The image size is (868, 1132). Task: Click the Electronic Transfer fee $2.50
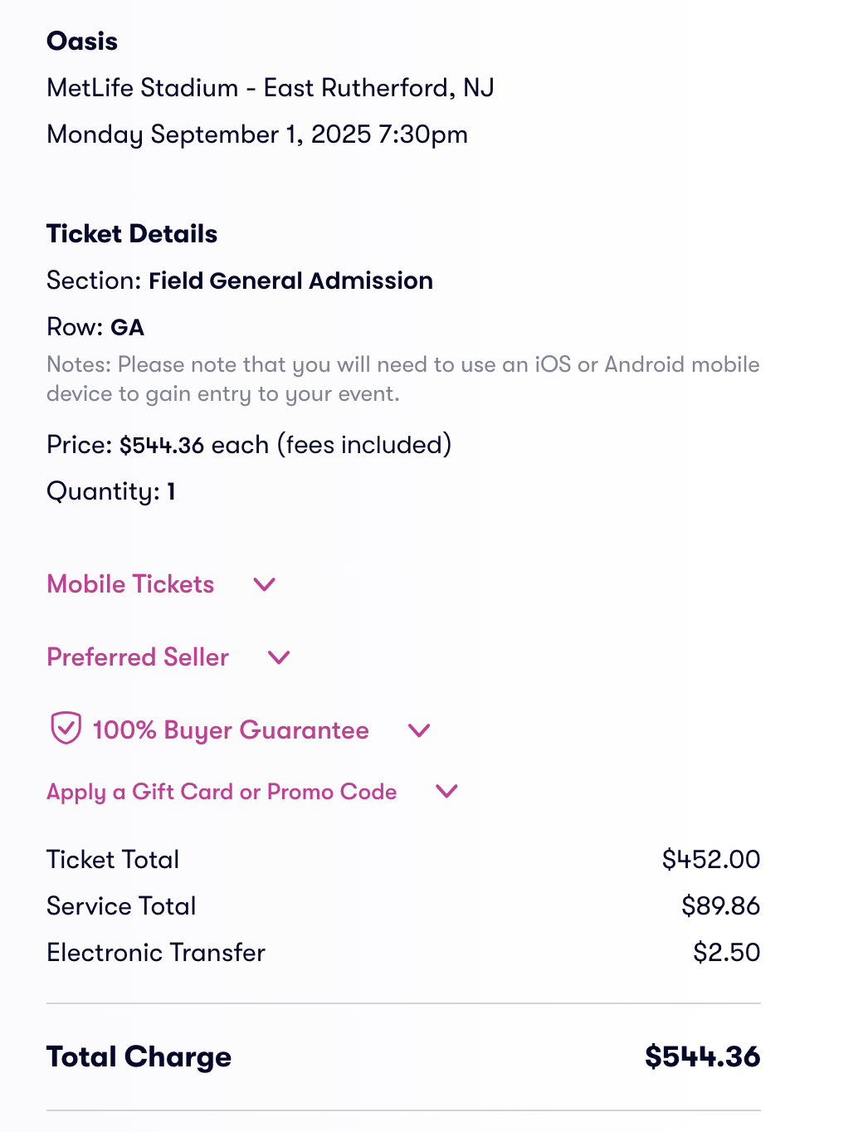coord(727,952)
